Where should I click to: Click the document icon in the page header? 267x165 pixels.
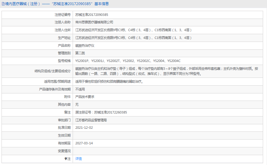point(3,4)
